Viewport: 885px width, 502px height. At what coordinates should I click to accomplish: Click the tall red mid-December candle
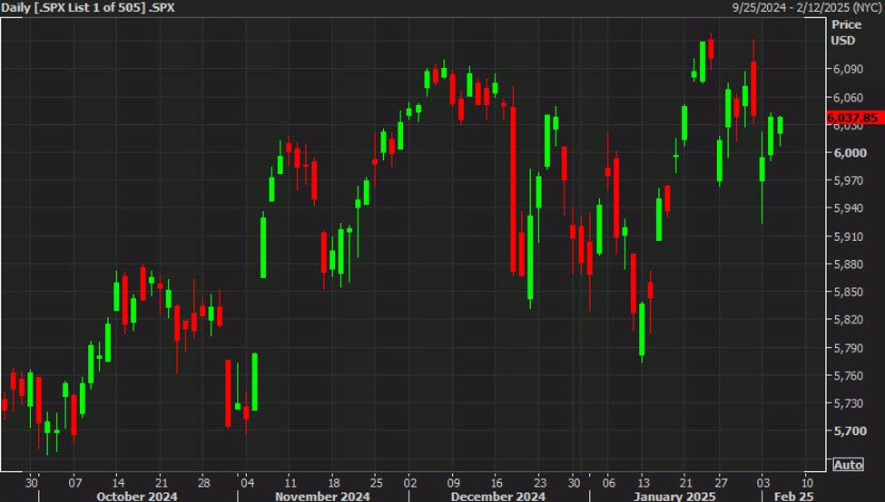click(x=514, y=190)
